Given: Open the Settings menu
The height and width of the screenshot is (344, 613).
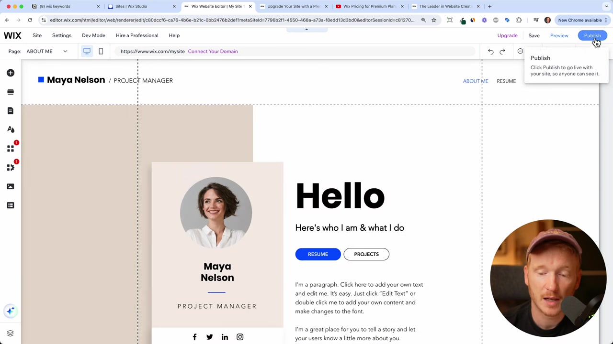Looking at the screenshot, I should click(x=62, y=35).
